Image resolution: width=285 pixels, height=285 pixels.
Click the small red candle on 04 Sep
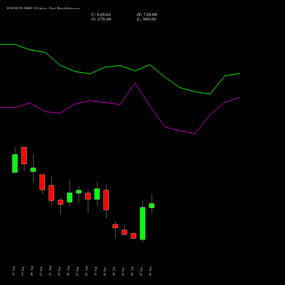tap(133, 236)
